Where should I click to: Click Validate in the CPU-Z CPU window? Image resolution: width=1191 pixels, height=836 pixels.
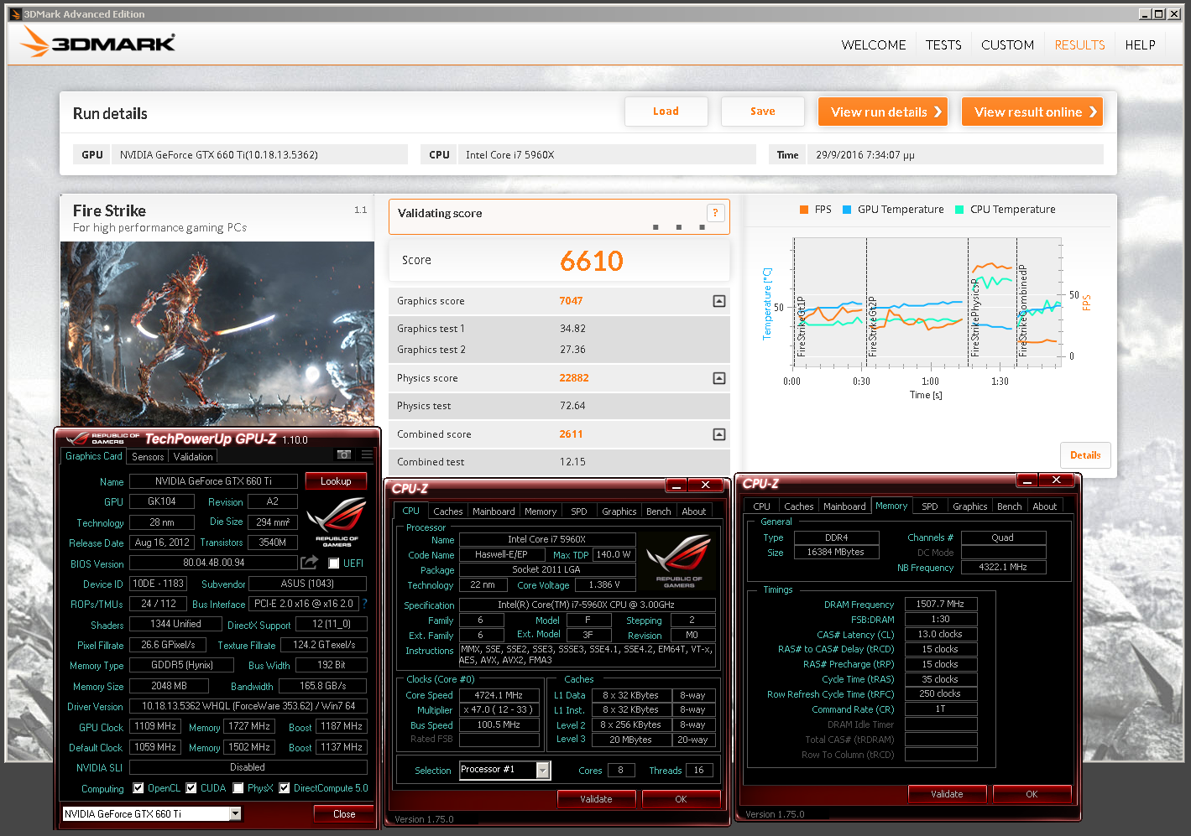[x=596, y=799]
